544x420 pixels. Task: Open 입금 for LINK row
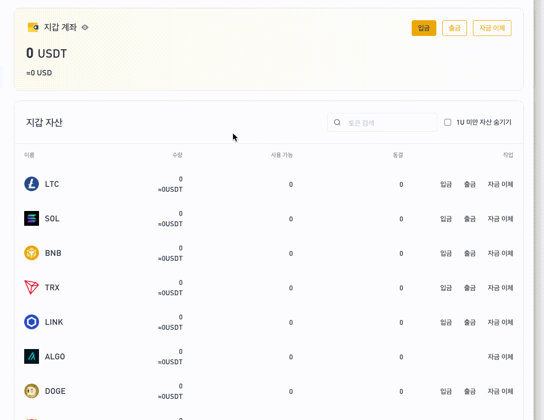[446, 322]
